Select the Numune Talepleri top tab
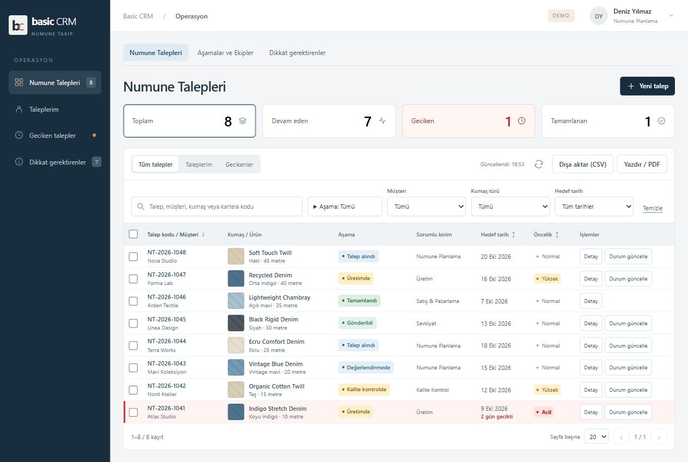 pos(156,53)
